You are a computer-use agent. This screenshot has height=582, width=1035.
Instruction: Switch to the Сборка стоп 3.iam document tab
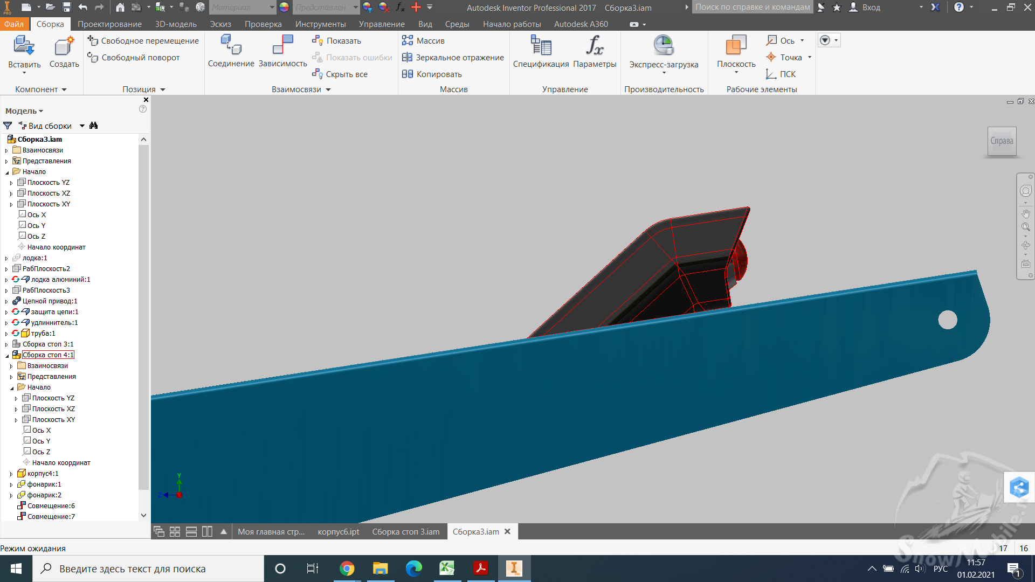[x=405, y=531]
